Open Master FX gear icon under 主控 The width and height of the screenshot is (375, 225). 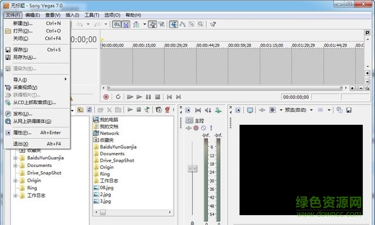point(196,128)
